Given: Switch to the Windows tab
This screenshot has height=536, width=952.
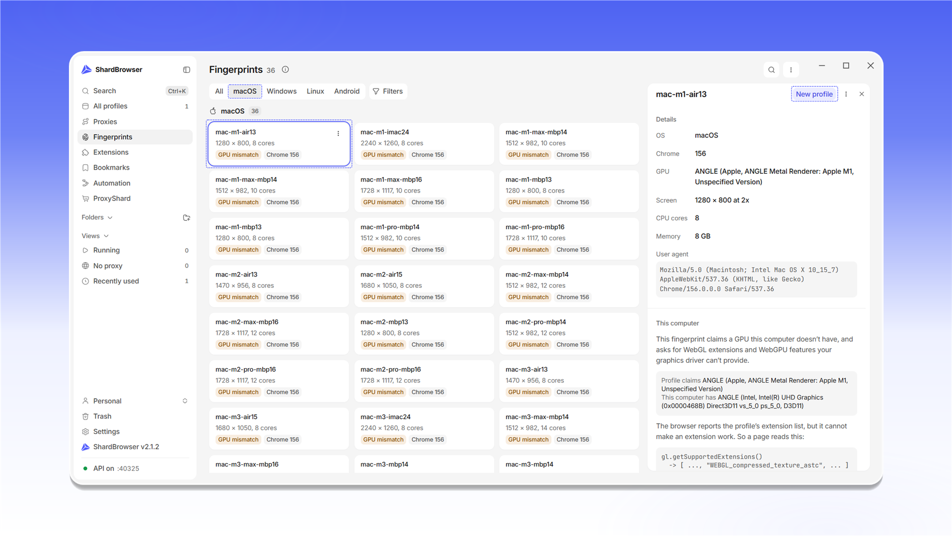Looking at the screenshot, I should [x=282, y=91].
